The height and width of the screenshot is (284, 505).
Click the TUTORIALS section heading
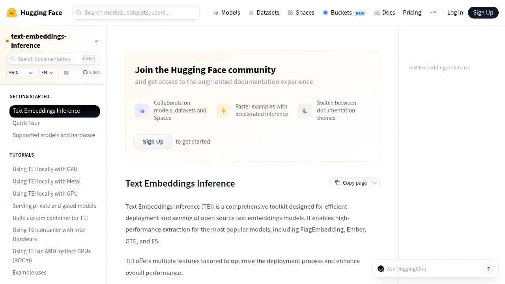coord(22,155)
